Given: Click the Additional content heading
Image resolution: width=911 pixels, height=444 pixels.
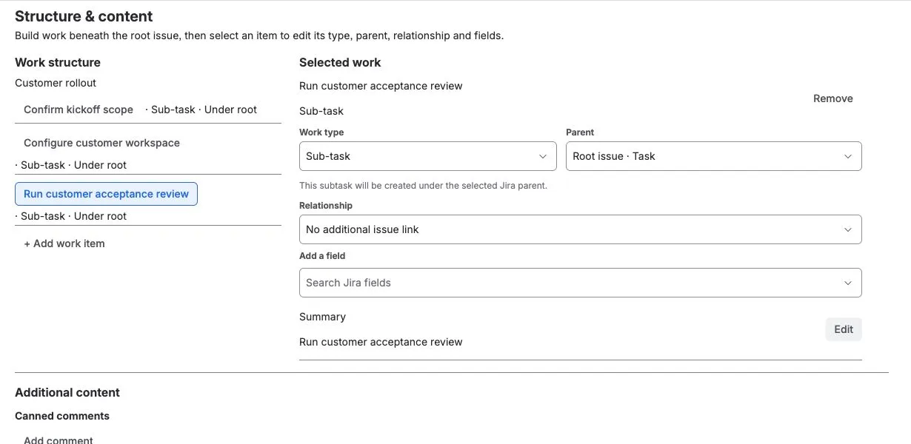Looking at the screenshot, I should (67, 392).
